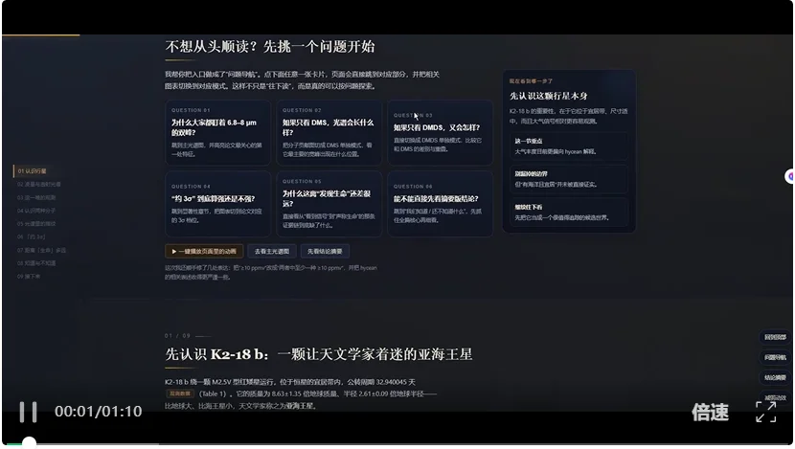Click the 一键播放页面里的动画 play button
The height and width of the screenshot is (449, 795).
point(204,252)
